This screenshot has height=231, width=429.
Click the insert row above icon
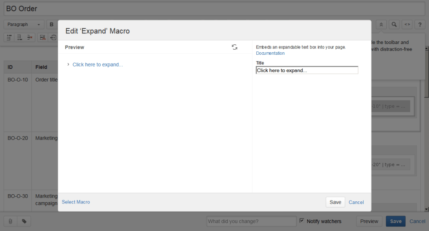click(9, 38)
